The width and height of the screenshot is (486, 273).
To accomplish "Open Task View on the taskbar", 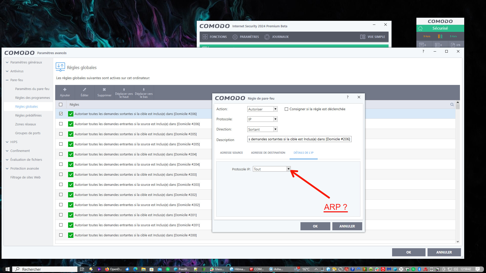I will pyautogui.click(x=82, y=269).
